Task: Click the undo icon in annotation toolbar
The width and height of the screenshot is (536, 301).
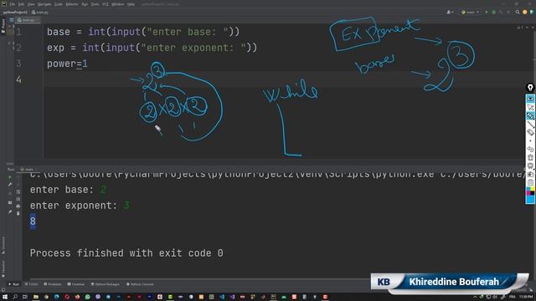Action: (x=530, y=149)
